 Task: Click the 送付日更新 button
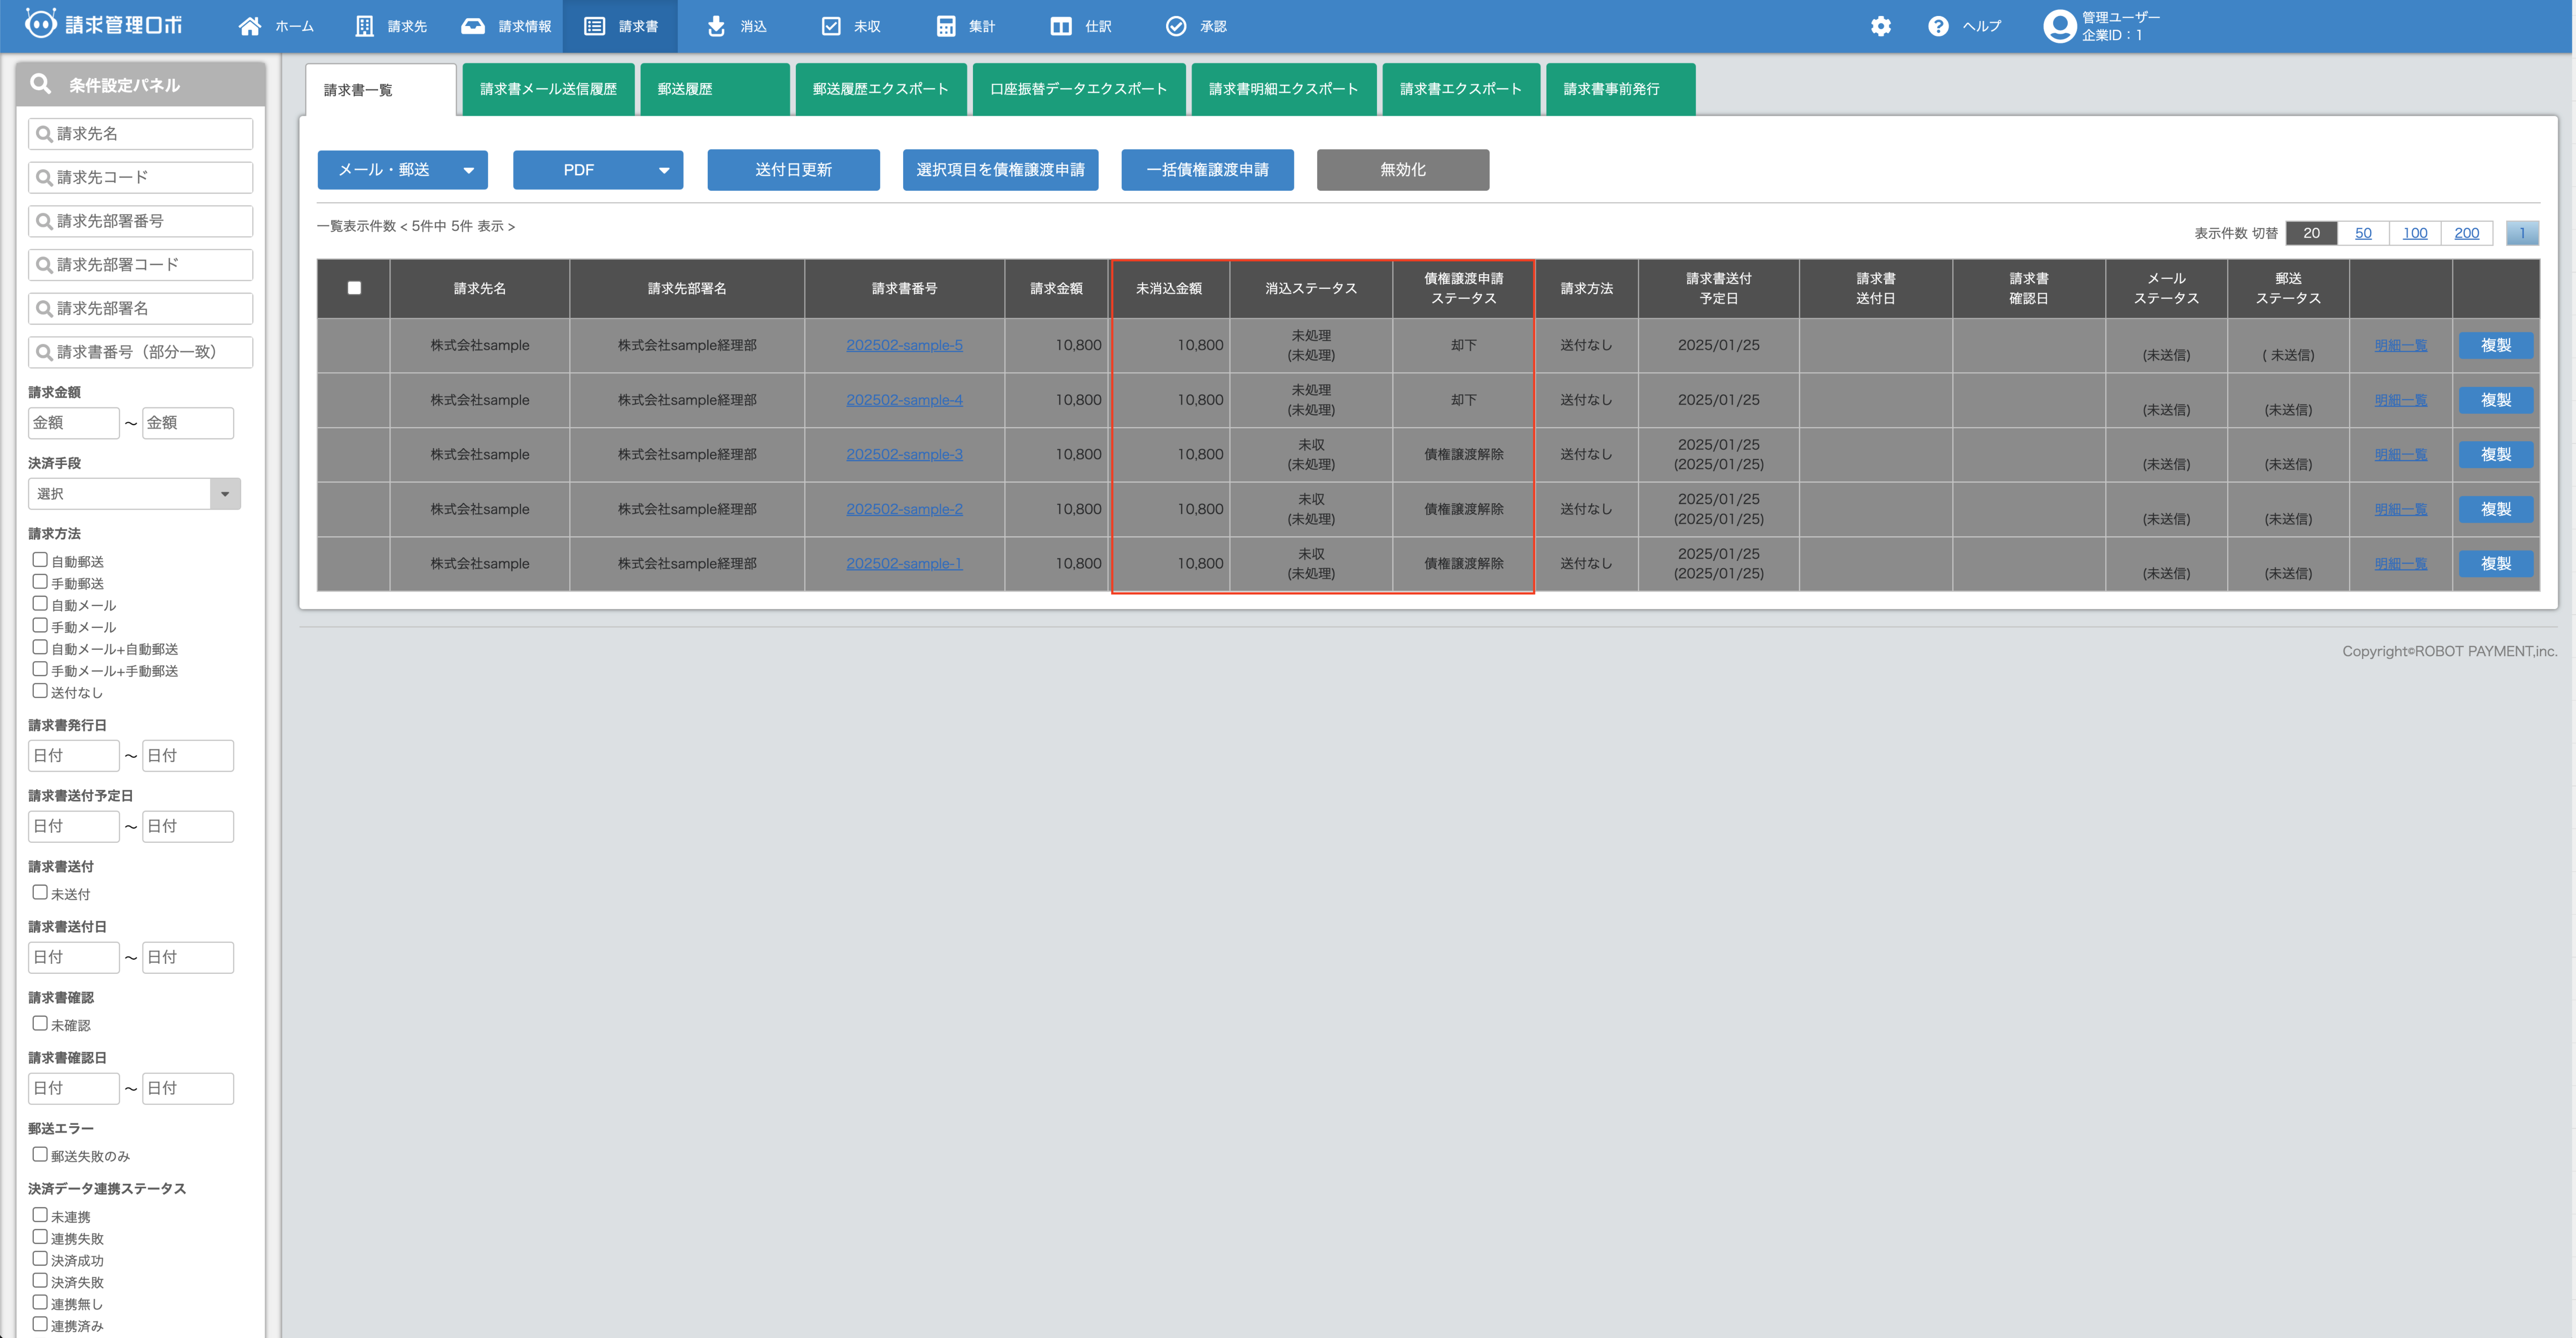pos(793,170)
